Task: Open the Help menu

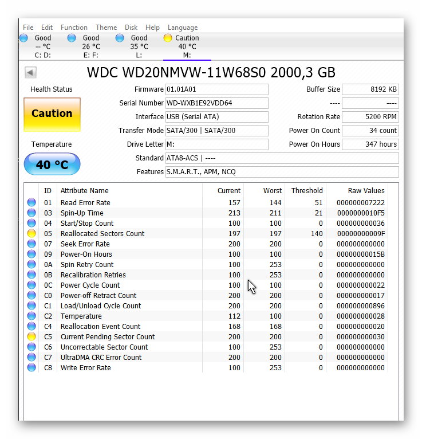Action: click(152, 28)
